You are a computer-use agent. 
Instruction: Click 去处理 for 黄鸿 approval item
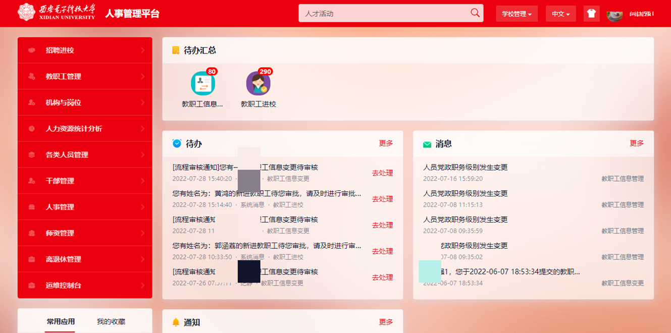pos(382,199)
